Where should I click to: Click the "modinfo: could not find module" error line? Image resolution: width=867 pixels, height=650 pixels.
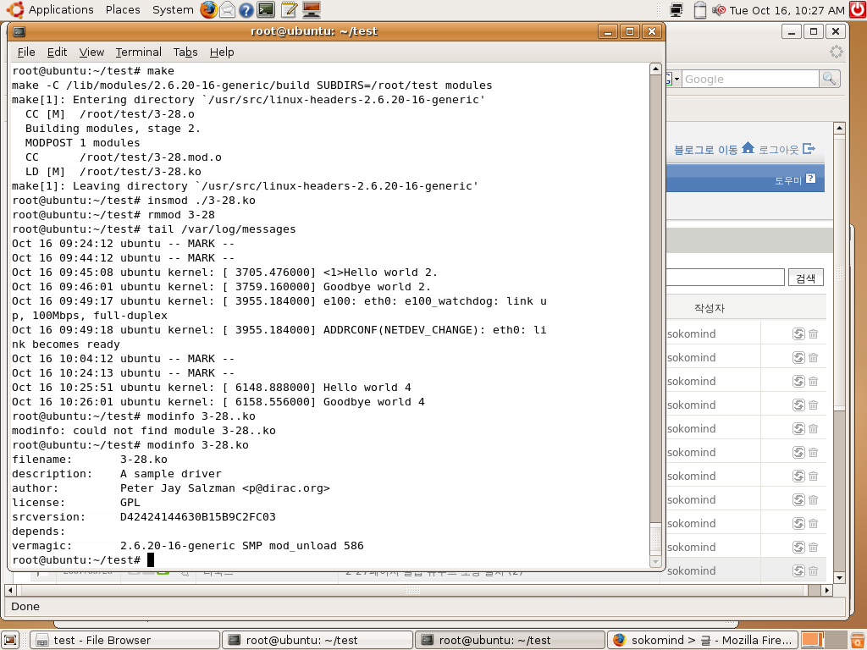[x=144, y=431]
